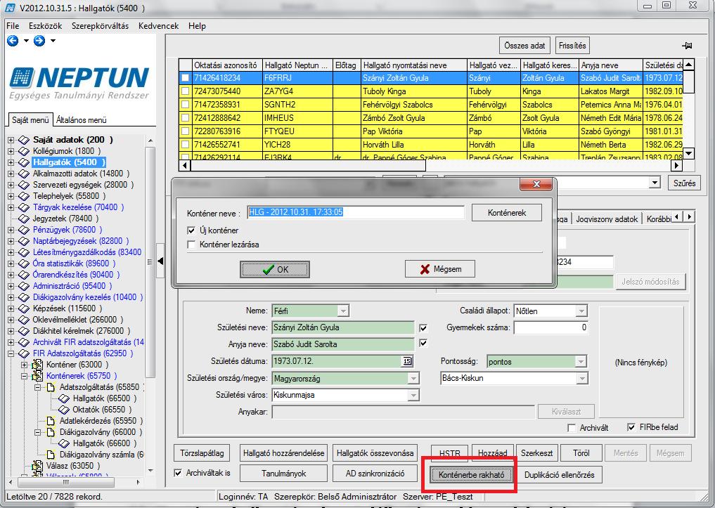Click the Képzések menu icon
Image resolution: width=715 pixels, height=508 pixels.
24,308
